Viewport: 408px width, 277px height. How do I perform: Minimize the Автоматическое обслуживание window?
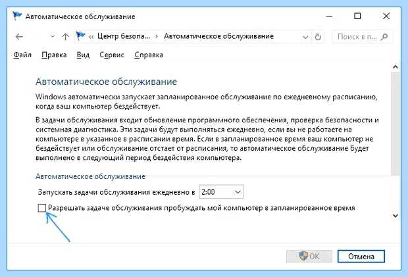point(330,16)
